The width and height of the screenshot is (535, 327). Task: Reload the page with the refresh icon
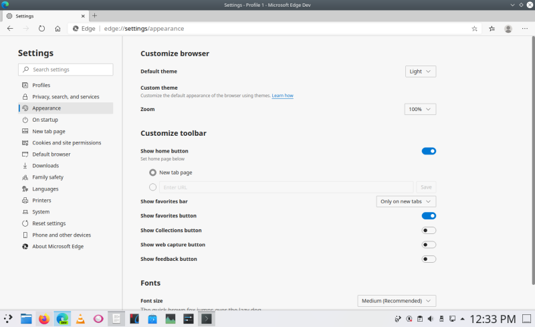pos(41,29)
